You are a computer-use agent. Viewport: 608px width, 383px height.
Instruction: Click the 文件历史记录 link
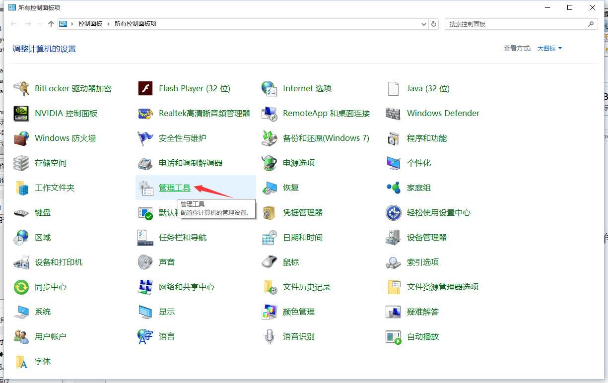[307, 287]
